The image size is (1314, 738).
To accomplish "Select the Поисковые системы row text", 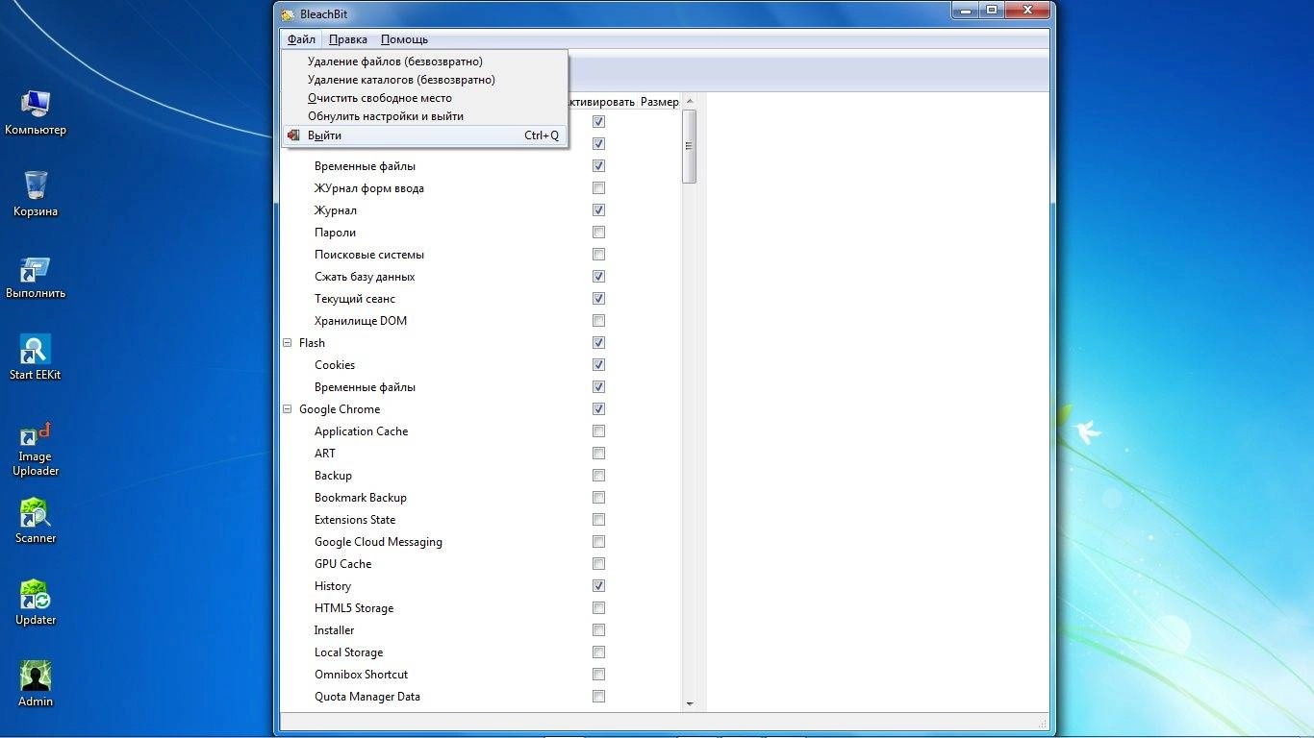I will coord(369,255).
